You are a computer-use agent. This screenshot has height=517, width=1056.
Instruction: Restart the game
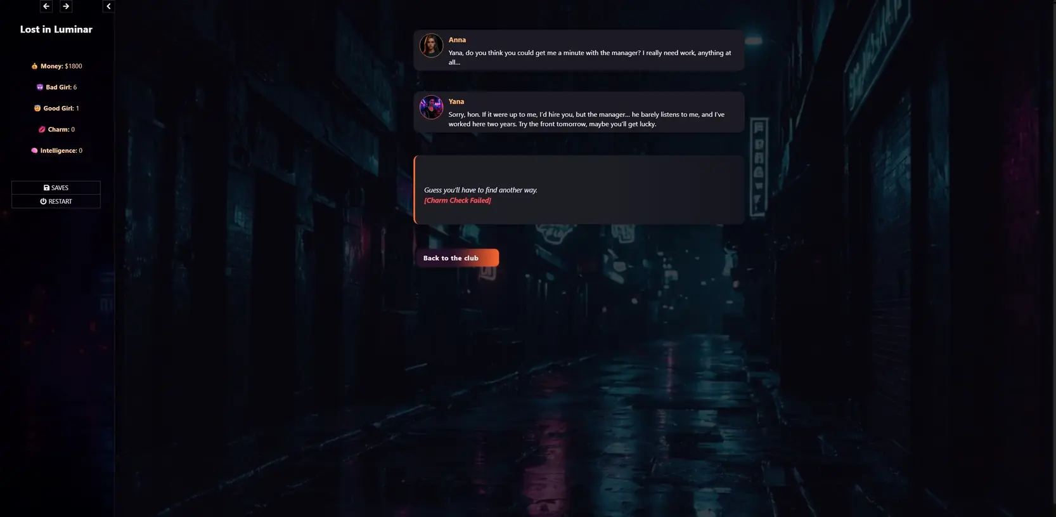(x=56, y=202)
